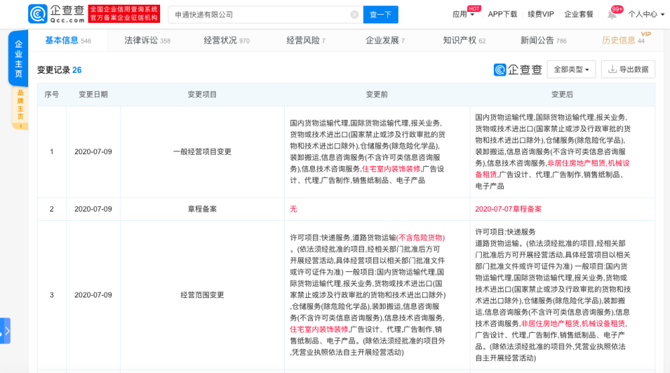Expand the blue side panel arrow
670x373 pixels.
pyautogui.click(x=5, y=331)
